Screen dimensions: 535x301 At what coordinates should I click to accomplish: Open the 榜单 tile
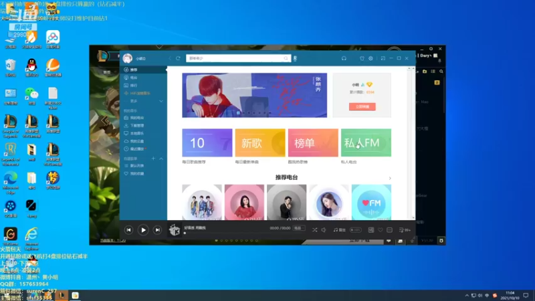[313, 142]
